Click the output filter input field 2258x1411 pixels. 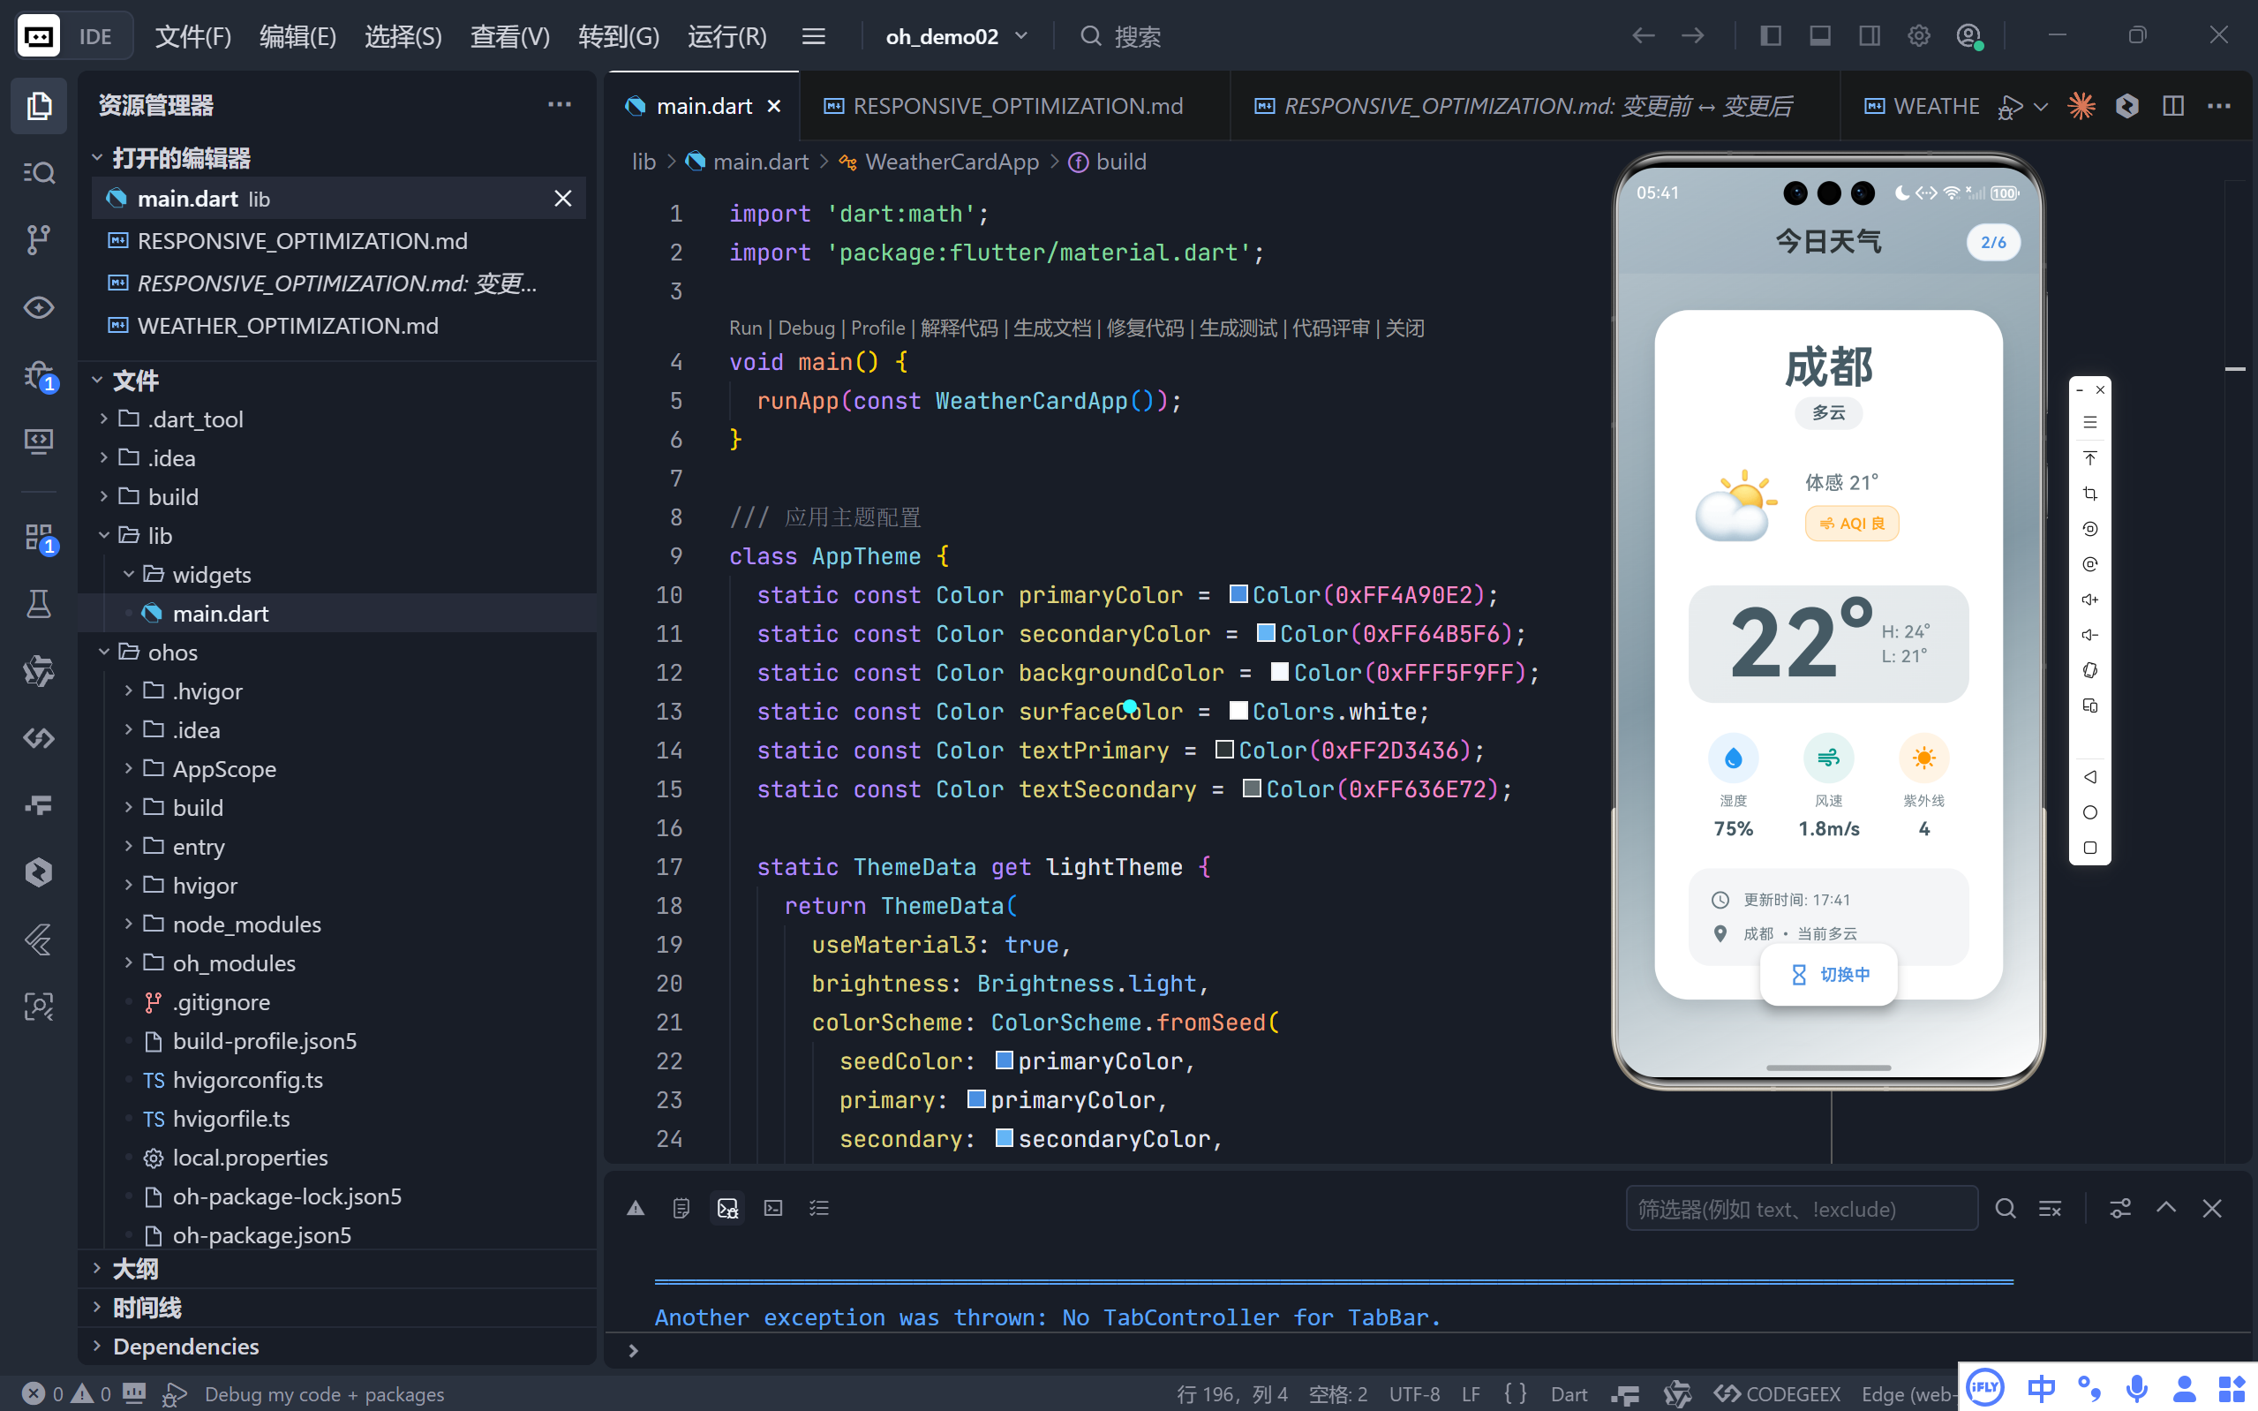(1800, 1209)
